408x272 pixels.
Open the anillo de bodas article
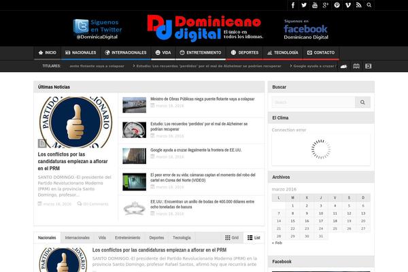[203, 204]
